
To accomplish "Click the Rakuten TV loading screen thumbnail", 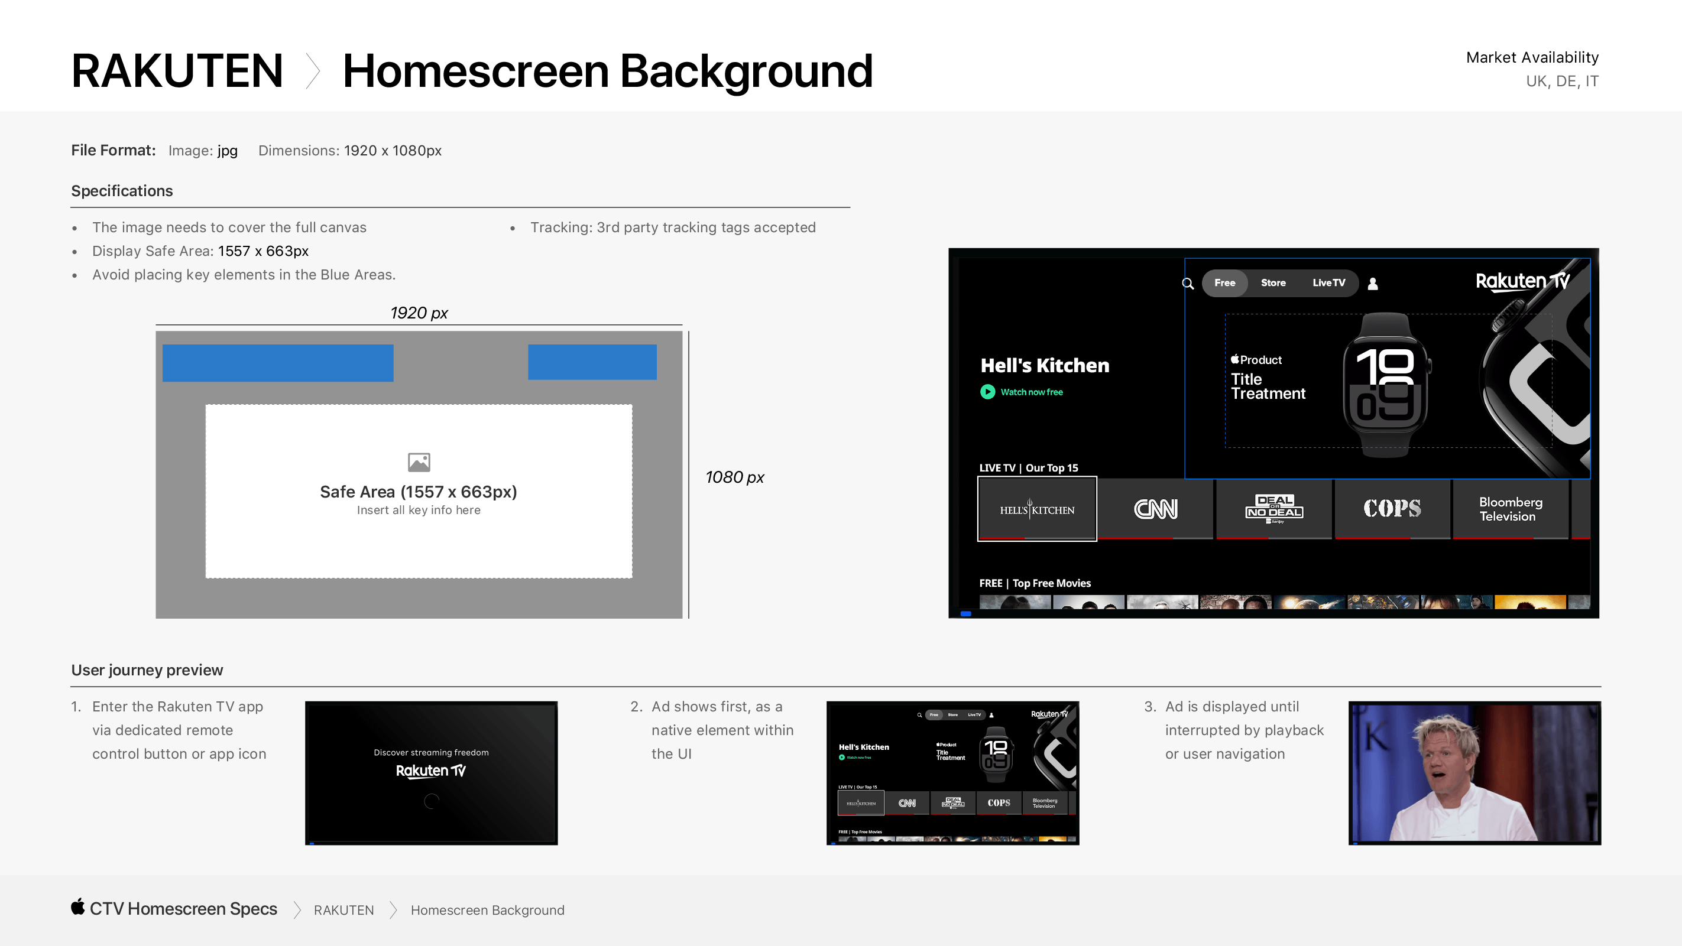I will (x=431, y=772).
